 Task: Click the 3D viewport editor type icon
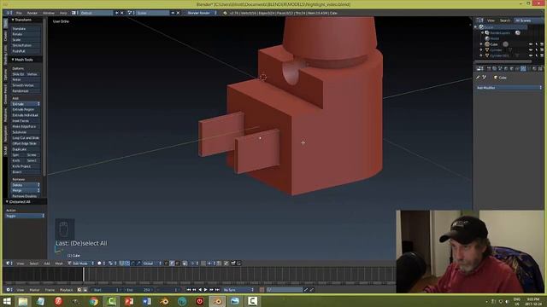pyautogui.click(x=9, y=264)
